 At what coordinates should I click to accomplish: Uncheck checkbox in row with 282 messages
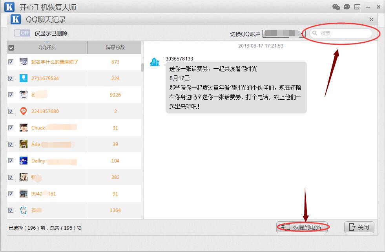pos(11,177)
